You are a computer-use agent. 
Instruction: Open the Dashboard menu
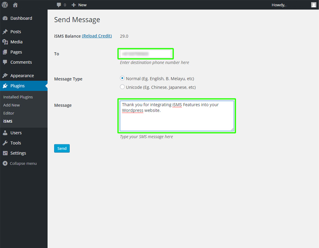pyautogui.click(x=21, y=18)
